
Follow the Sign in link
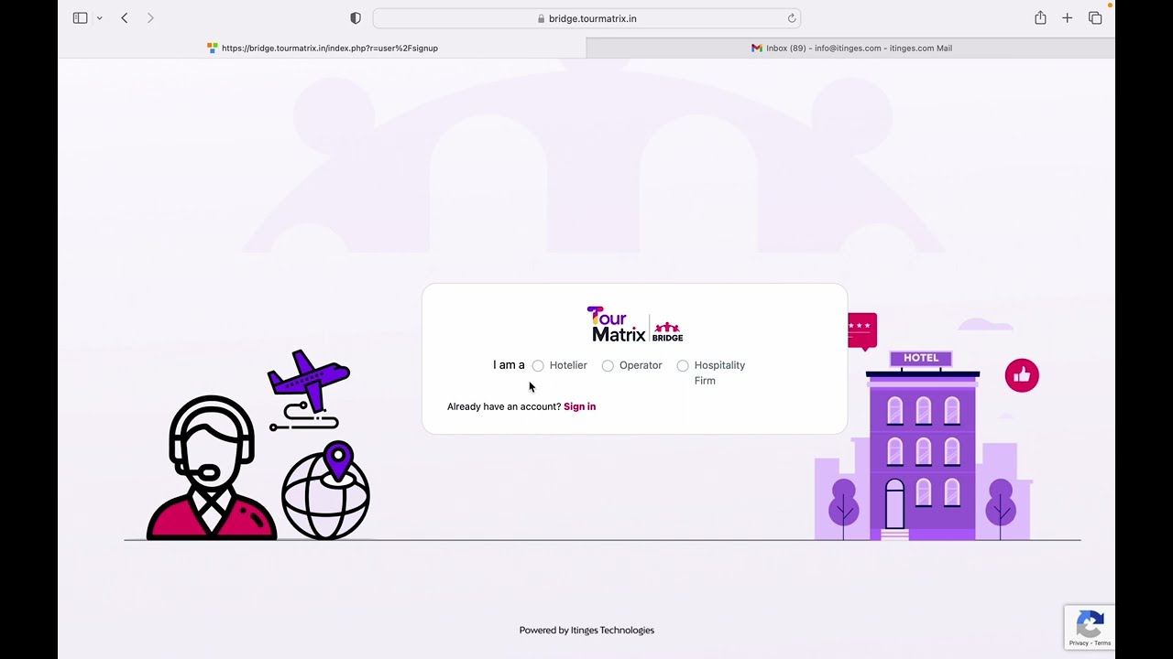pos(579,406)
